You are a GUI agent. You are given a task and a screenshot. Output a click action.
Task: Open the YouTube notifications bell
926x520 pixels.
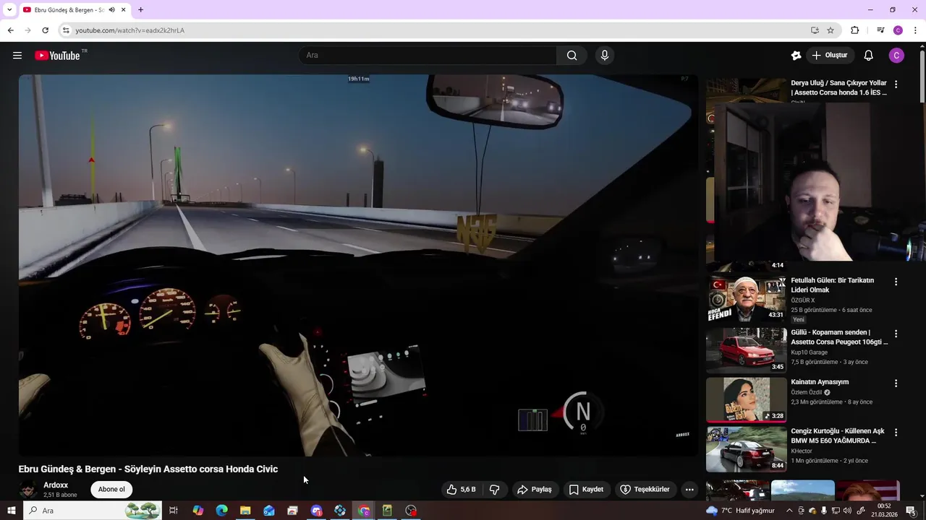click(869, 56)
